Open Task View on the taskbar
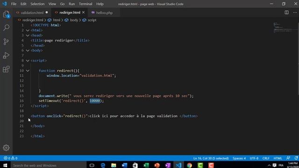This screenshot has height=168, width=299. 92,165
